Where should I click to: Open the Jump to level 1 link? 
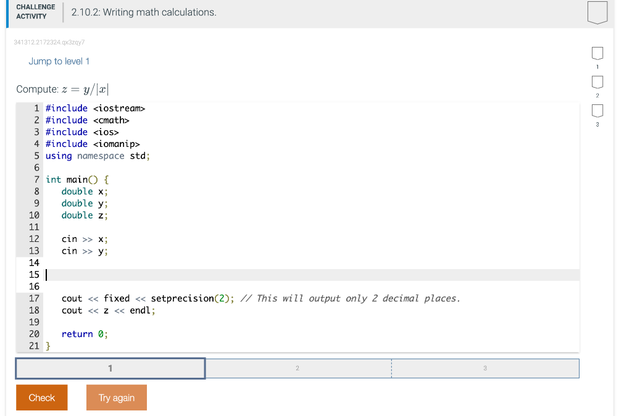pyautogui.click(x=59, y=61)
